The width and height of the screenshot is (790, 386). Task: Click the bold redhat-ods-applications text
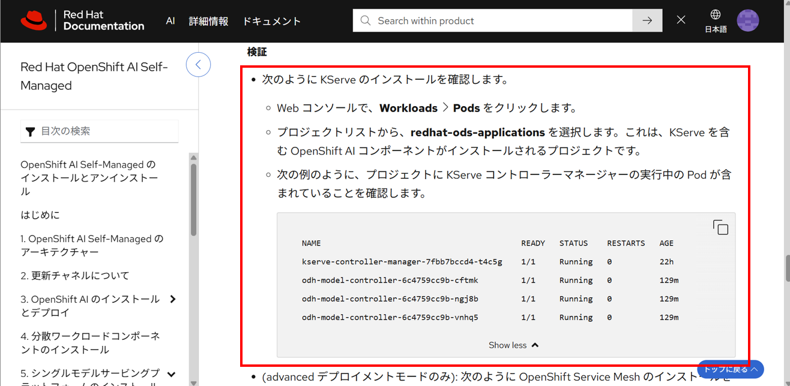click(478, 132)
